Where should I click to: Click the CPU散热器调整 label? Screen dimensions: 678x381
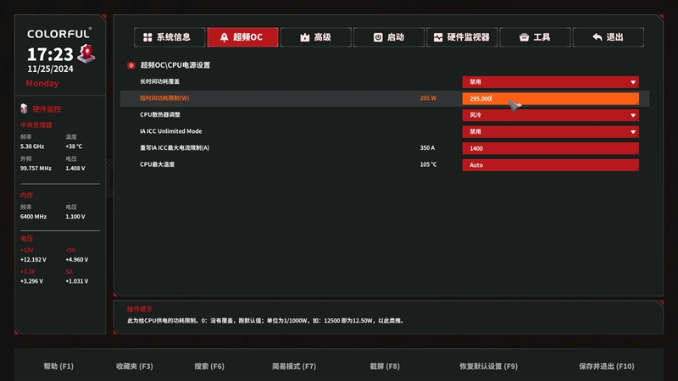[160, 114]
